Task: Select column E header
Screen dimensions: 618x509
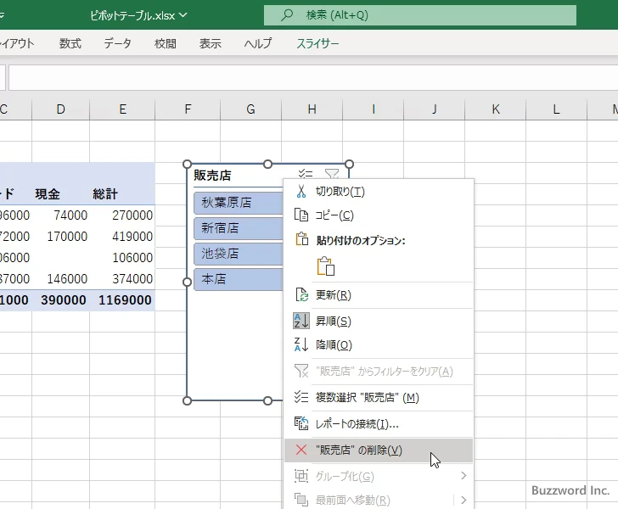Action: pos(122,109)
